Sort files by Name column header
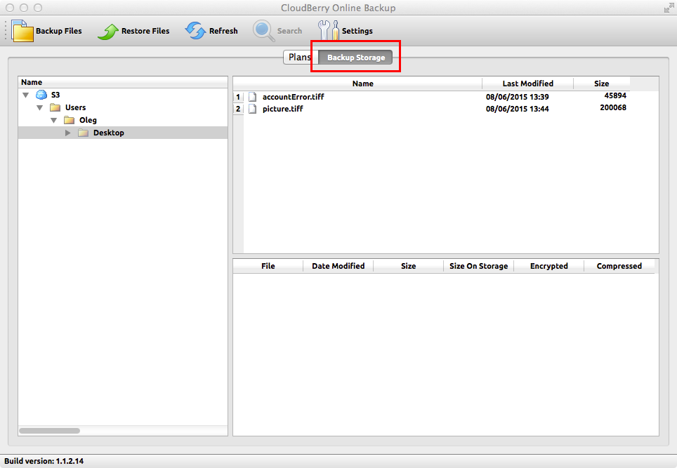 pos(362,83)
